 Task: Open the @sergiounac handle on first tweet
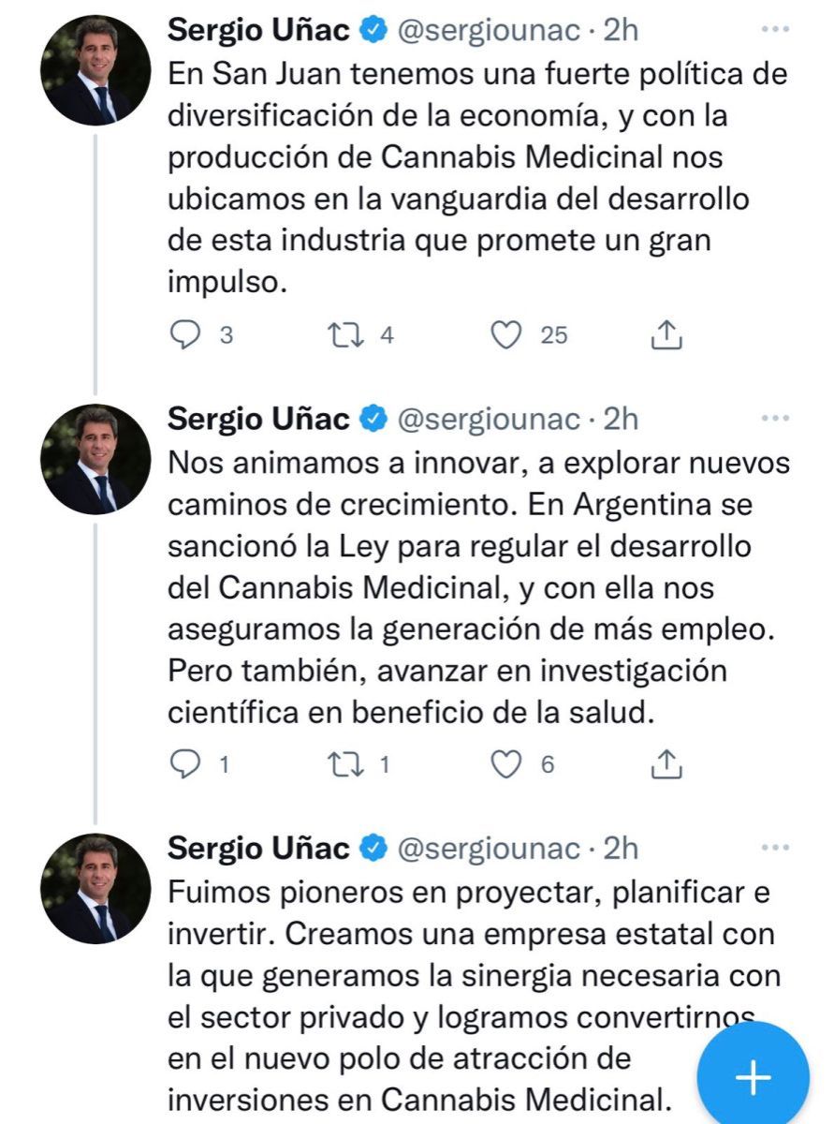[x=489, y=30]
